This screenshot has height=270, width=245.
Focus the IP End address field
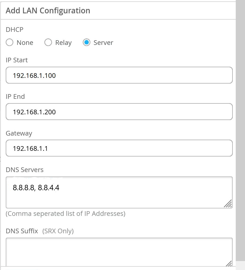[x=119, y=112]
